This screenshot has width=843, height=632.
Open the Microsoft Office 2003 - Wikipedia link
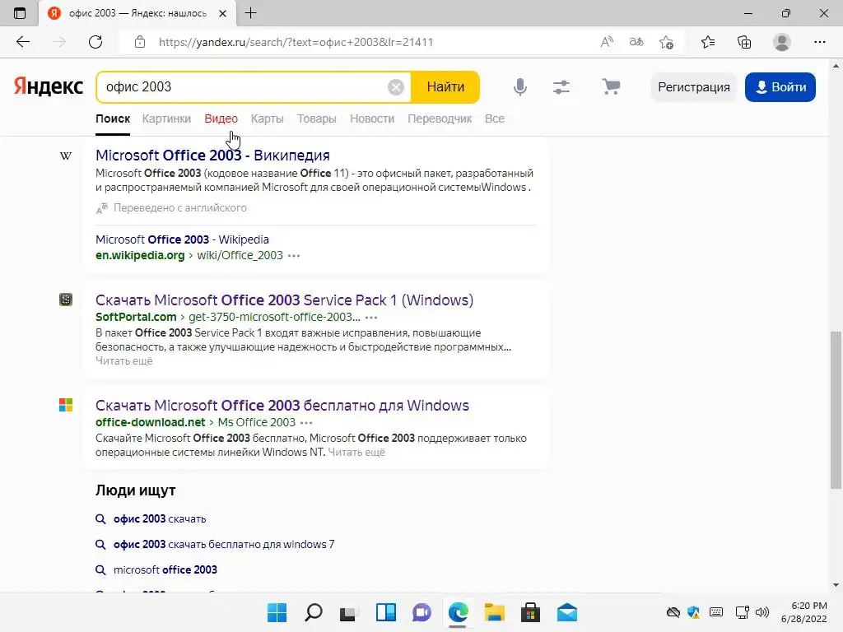(182, 239)
